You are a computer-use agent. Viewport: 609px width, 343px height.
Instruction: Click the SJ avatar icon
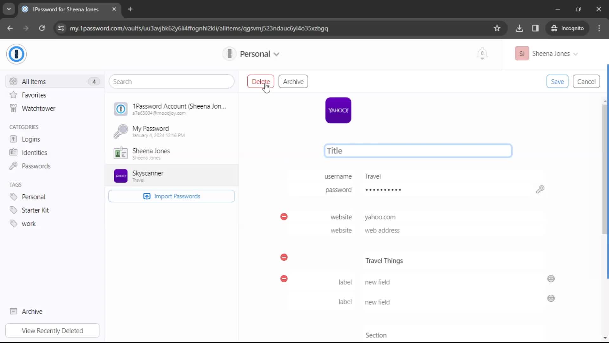point(522,53)
